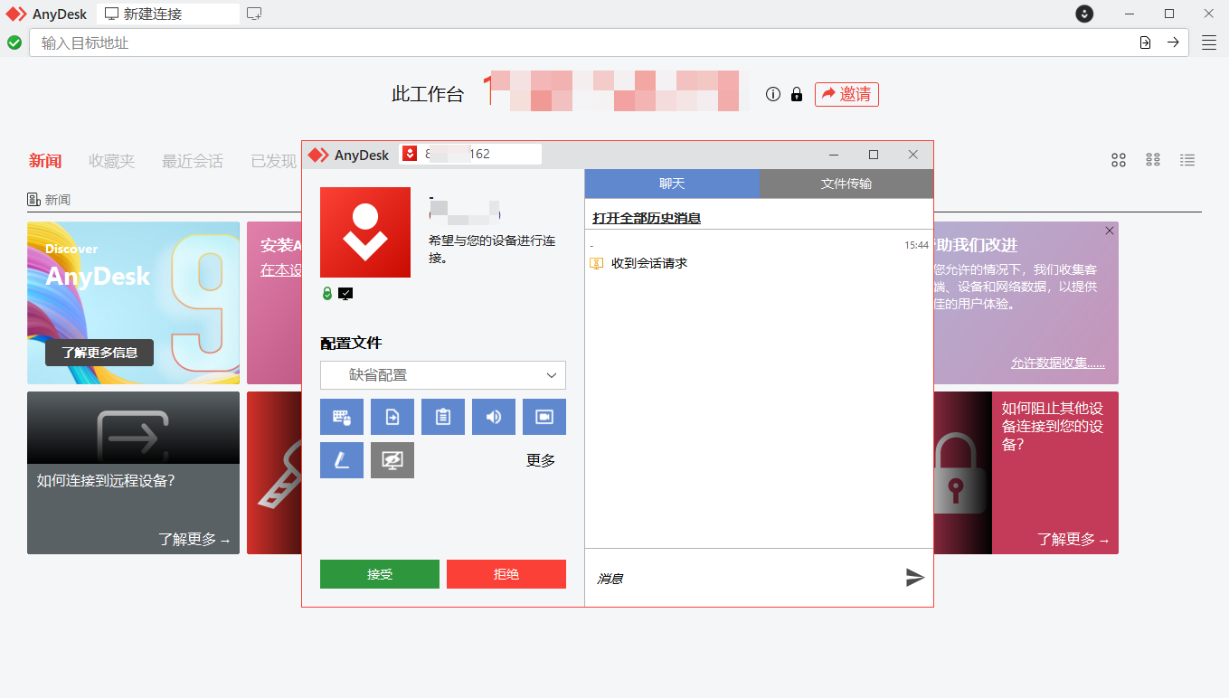Click the green connection status checkmark
1229x698 pixels.
coord(14,42)
